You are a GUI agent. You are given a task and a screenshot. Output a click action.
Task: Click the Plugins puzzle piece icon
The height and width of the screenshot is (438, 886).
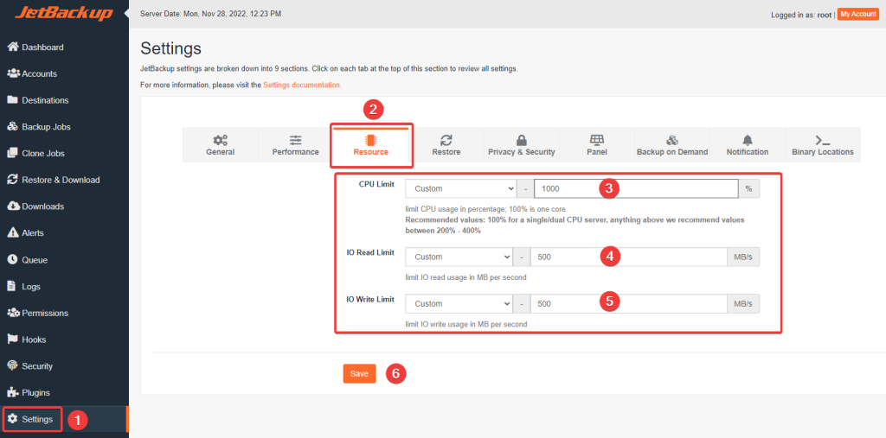pyautogui.click(x=12, y=392)
